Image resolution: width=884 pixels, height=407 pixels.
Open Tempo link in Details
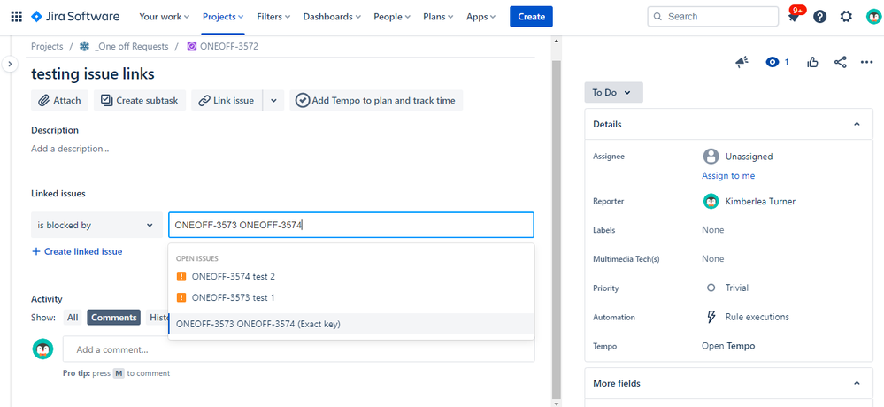[x=728, y=346]
